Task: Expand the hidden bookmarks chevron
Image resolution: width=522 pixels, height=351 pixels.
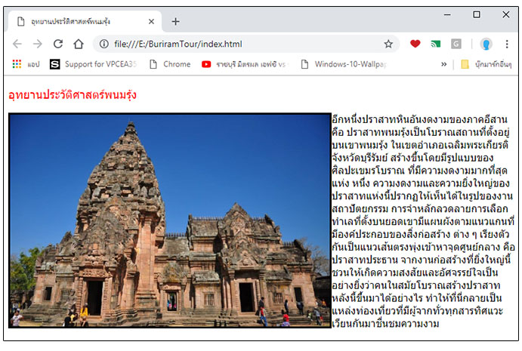Action: coord(444,64)
